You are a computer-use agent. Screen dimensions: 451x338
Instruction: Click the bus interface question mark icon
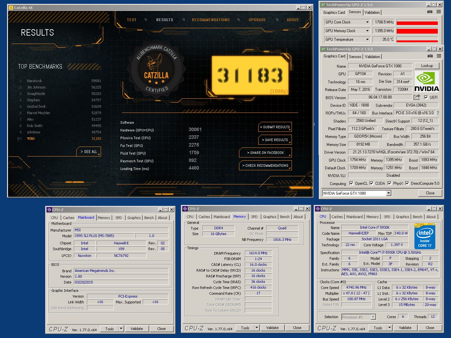[x=438, y=113]
